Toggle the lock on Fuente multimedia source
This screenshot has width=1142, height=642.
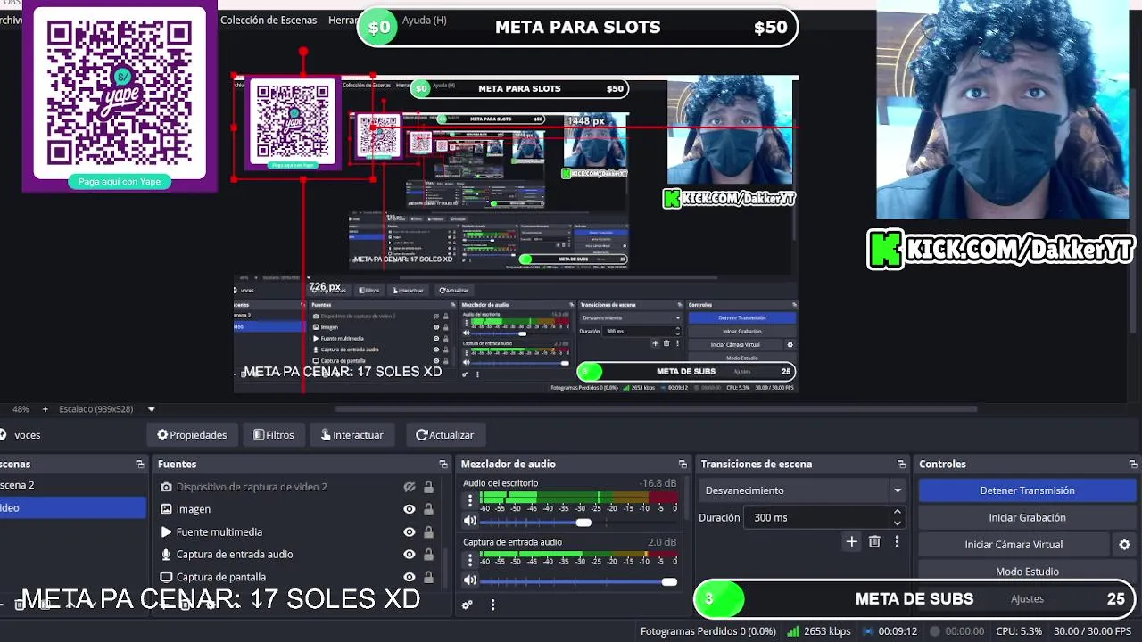pyautogui.click(x=428, y=531)
